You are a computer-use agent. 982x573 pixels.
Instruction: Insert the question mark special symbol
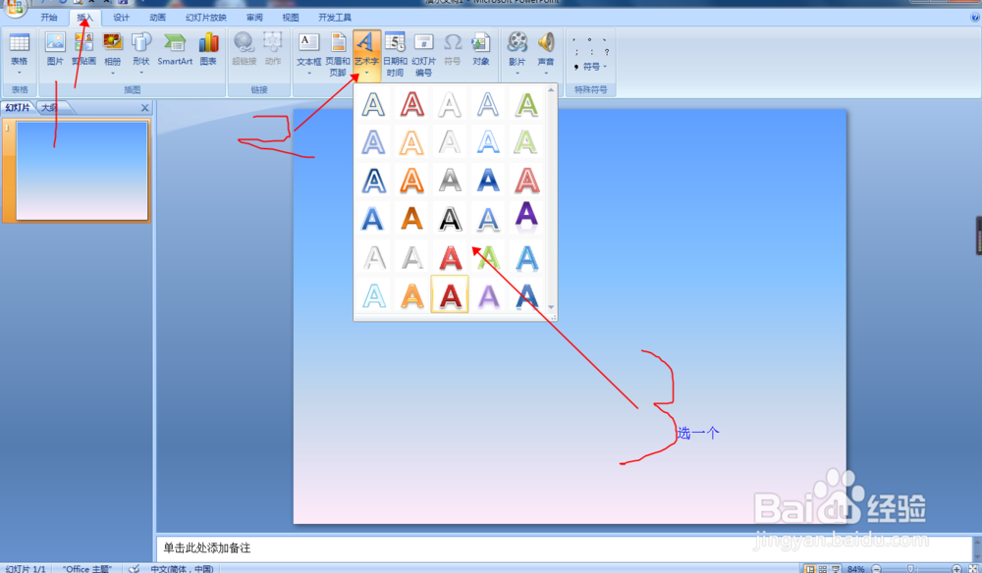[606, 53]
